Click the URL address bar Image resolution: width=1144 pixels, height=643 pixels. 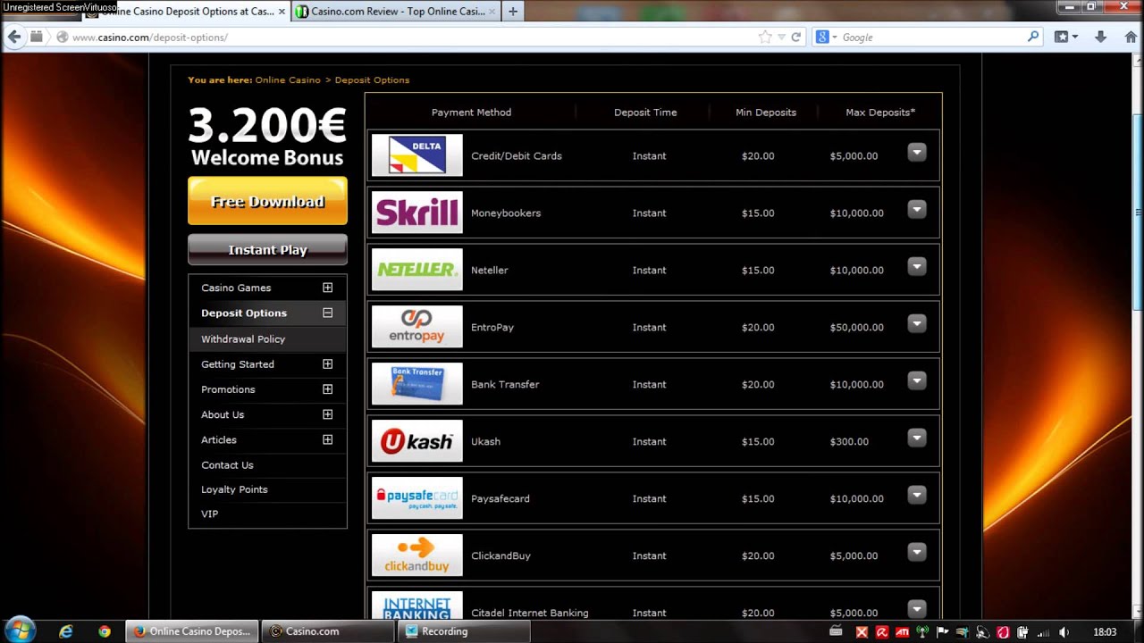(411, 37)
